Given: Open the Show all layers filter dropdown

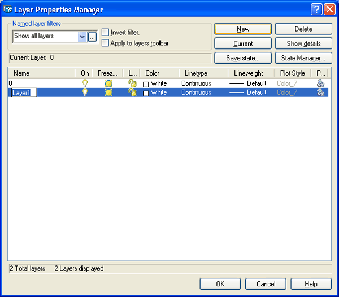Looking at the screenshot, I should 82,37.
